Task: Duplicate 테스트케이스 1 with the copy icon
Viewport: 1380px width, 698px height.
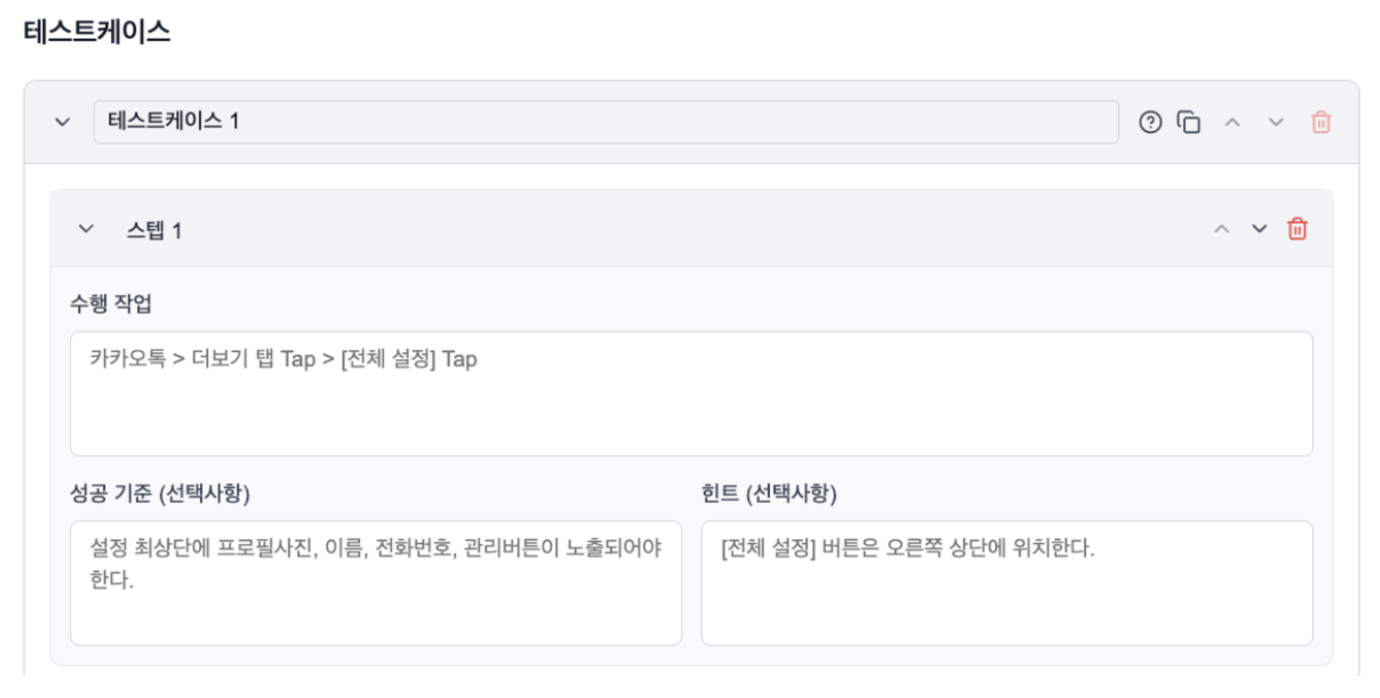Action: point(1188,122)
